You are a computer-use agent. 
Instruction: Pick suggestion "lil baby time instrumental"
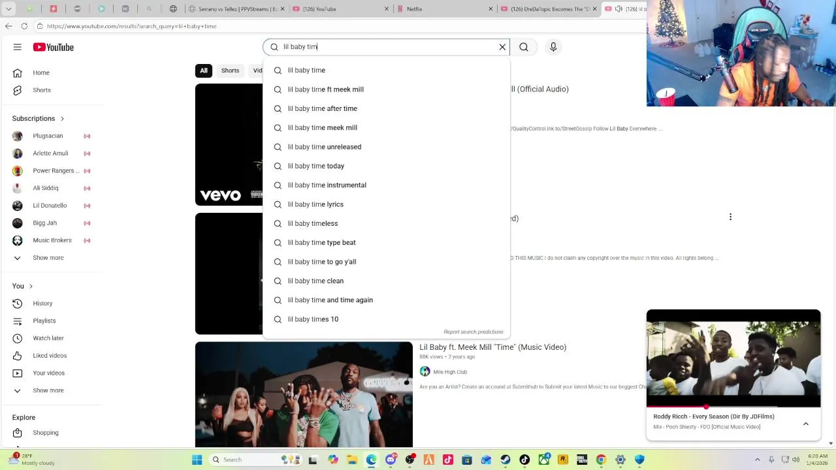point(386,185)
